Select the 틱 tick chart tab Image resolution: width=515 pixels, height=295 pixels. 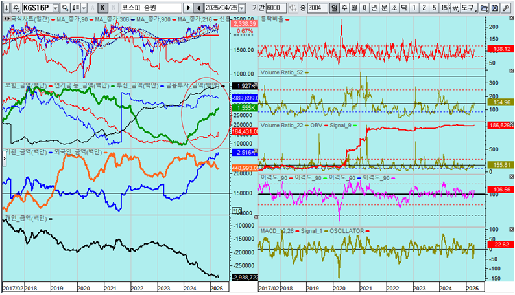coord(405,7)
